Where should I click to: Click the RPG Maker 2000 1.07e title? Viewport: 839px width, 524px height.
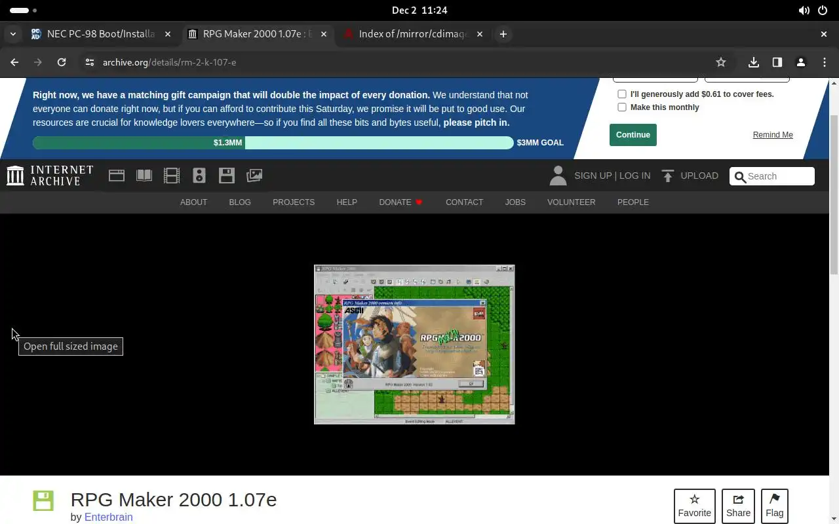tap(174, 499)
